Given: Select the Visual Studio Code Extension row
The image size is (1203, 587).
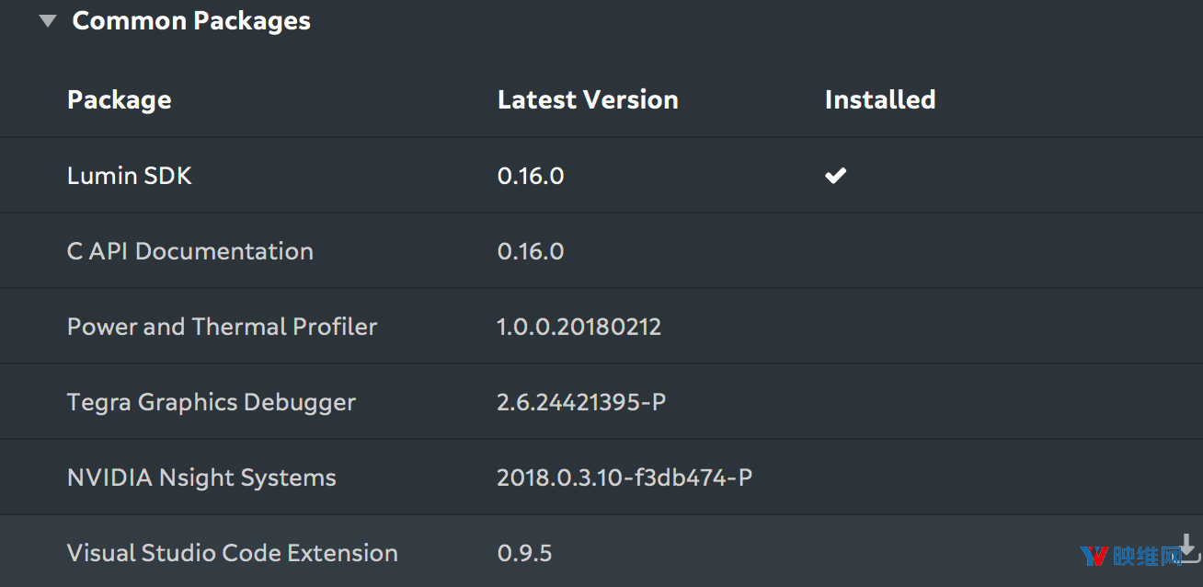Looking at the screenshot, I should (233, 553).
